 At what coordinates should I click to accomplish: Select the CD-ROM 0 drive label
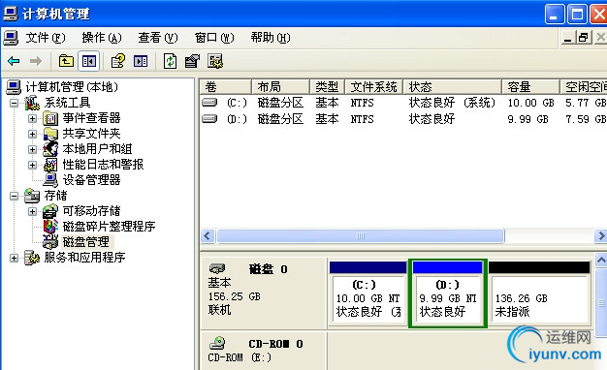pos(275,344)
